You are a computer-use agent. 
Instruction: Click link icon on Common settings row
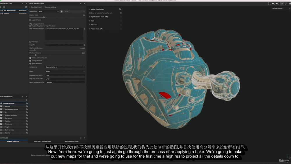tap(27, 103)
